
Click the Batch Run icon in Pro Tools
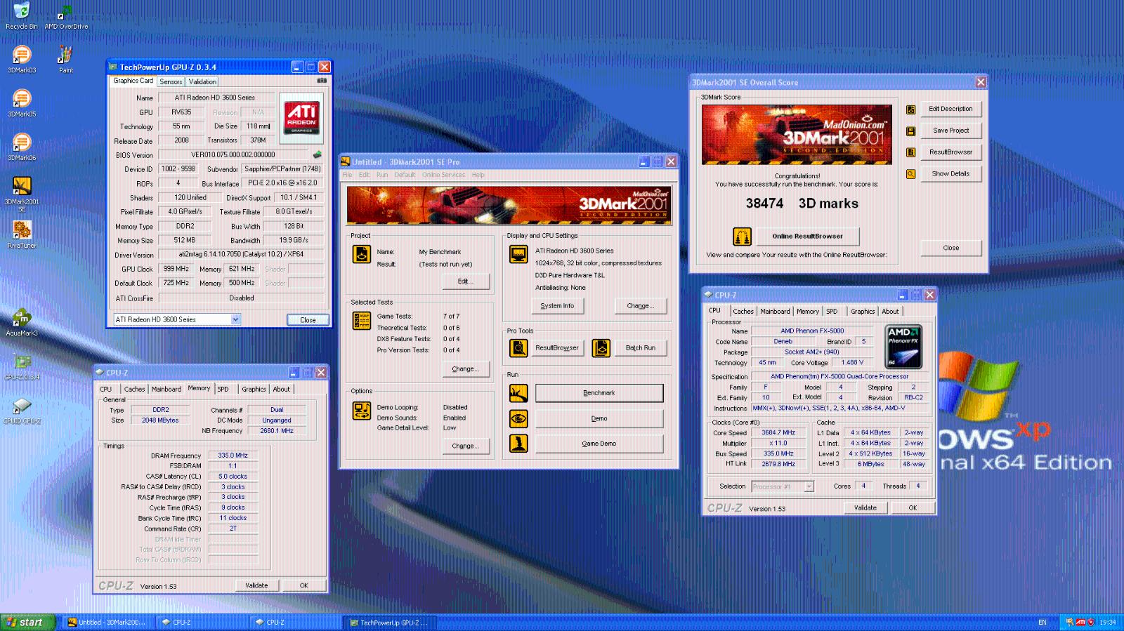pyautogui.click(x=601, y=347)
